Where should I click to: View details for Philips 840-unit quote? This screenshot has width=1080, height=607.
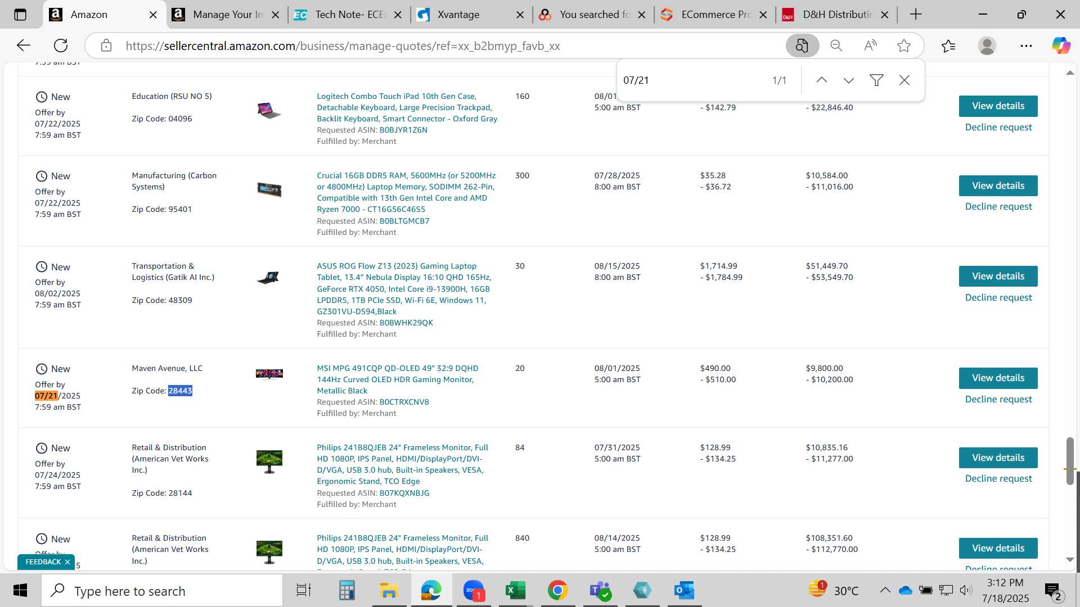(x=998, y=549)
